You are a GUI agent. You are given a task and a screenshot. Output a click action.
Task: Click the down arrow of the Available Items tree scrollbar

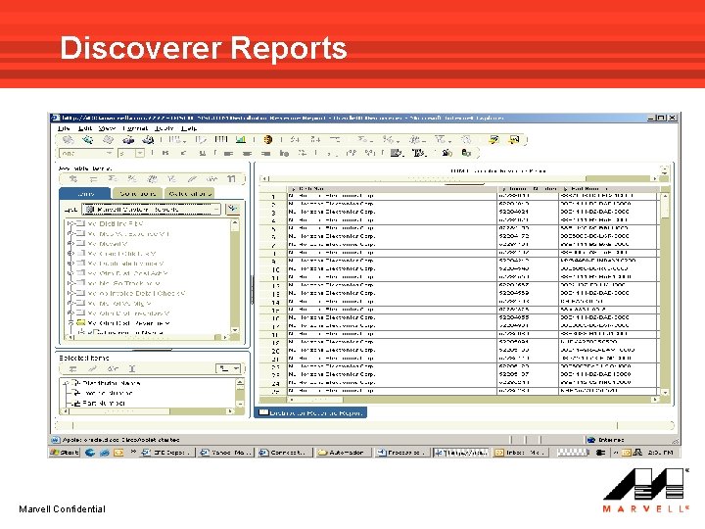(235, 330)
